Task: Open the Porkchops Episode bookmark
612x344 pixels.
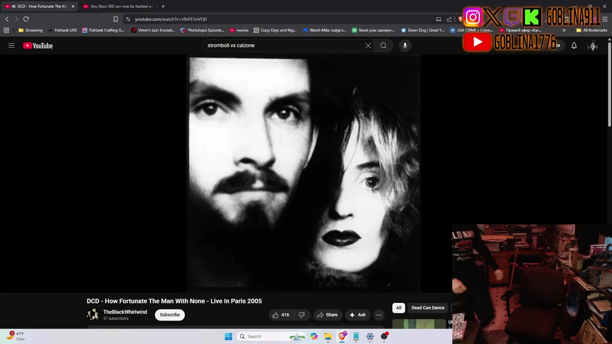Action: click(202, 30)
